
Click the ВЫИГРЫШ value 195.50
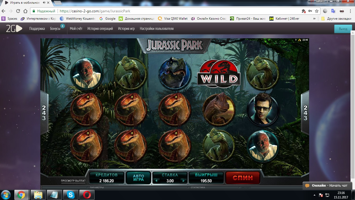pos(206,181)
